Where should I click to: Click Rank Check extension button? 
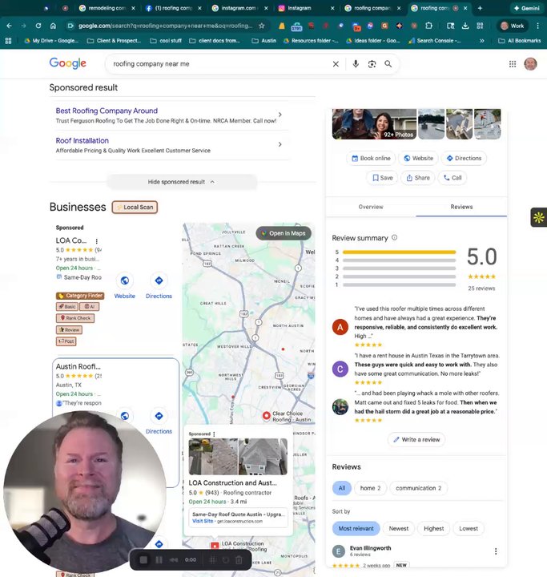(x=75, y=318)
